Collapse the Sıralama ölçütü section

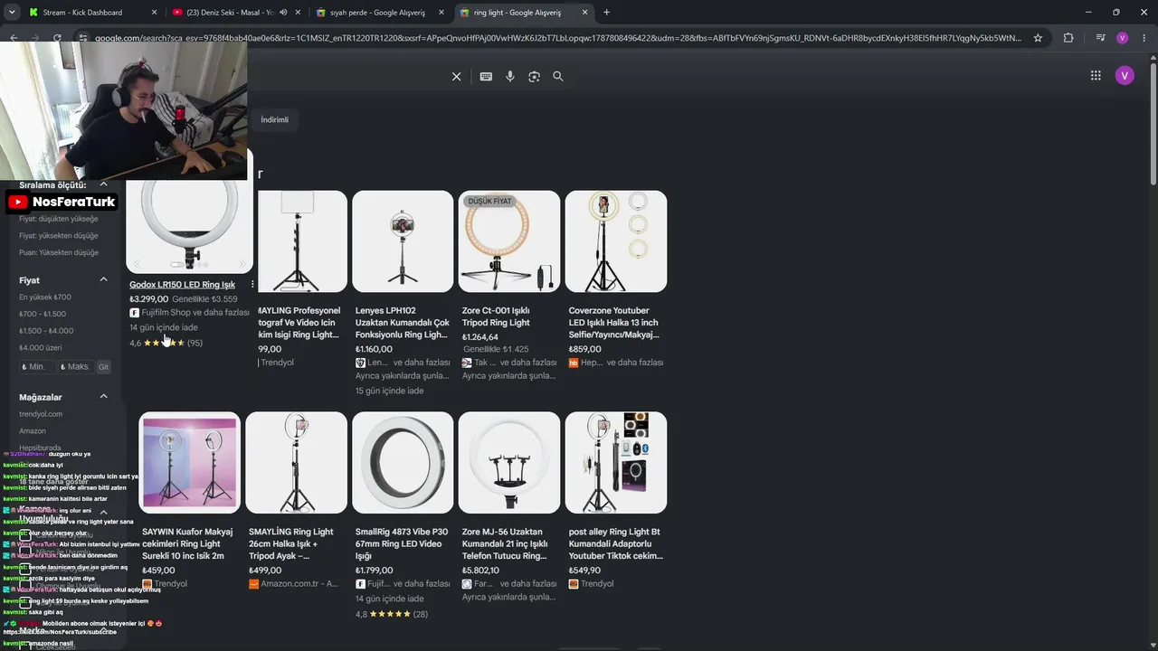tap(103, 184)
